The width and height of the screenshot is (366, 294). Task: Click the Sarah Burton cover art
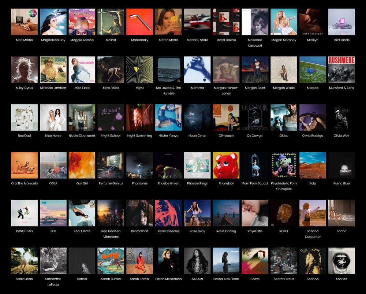pos(111,261)
